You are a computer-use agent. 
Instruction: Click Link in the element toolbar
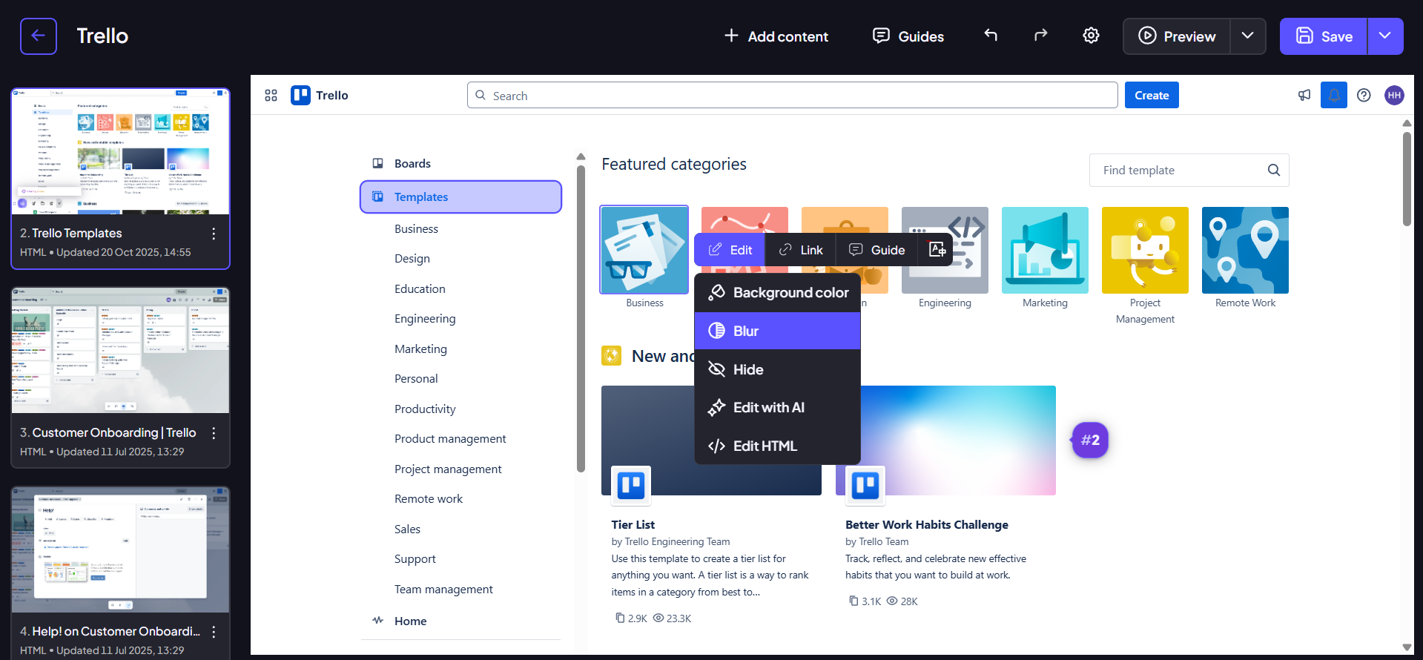pos(800,250)
